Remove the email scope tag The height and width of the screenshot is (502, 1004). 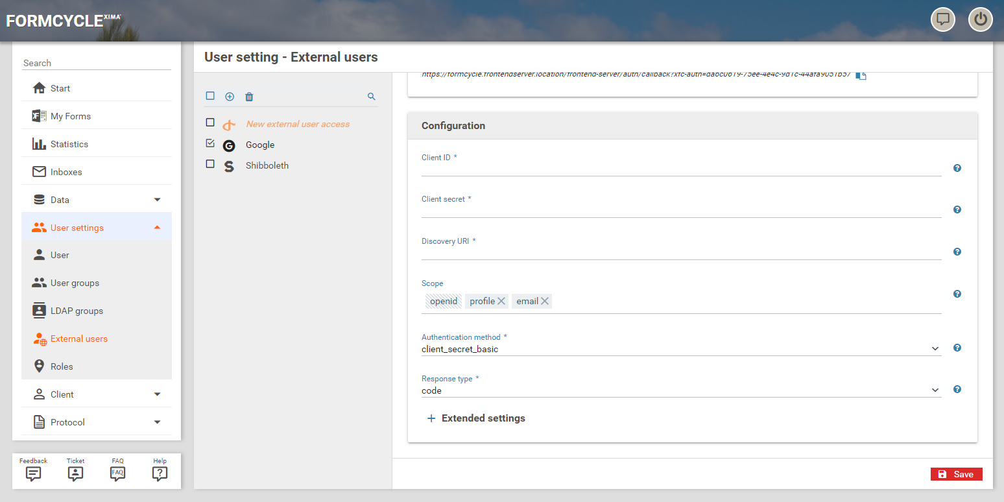coord(545,301)
